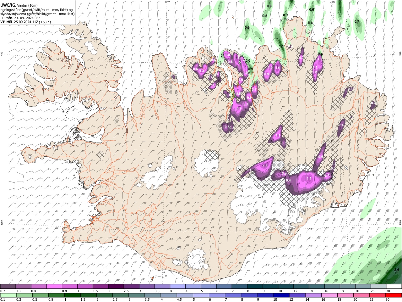
Task: Pick the 3–3.5 swatch in the upper legend row
Action: click(x=147, y=287)
